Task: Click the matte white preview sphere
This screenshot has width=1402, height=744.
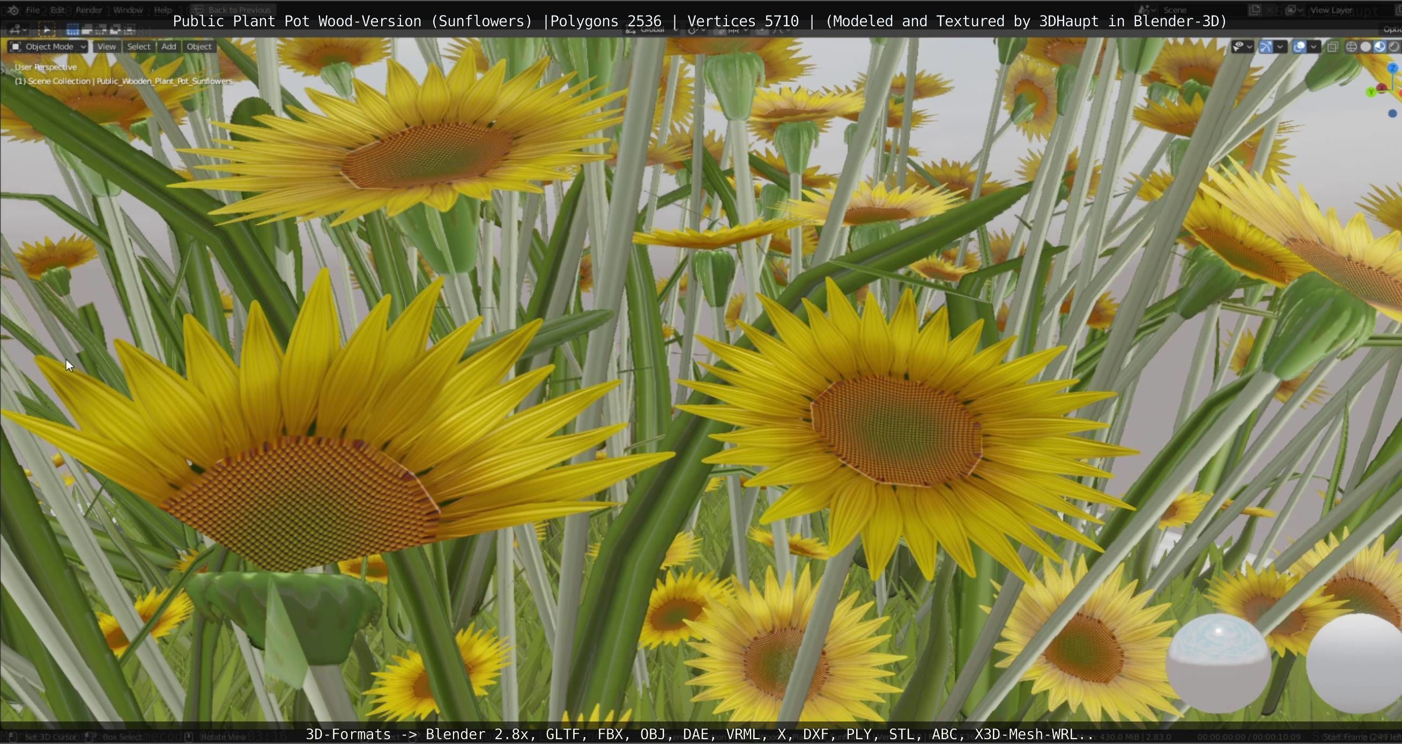Action: (1355, 663)
